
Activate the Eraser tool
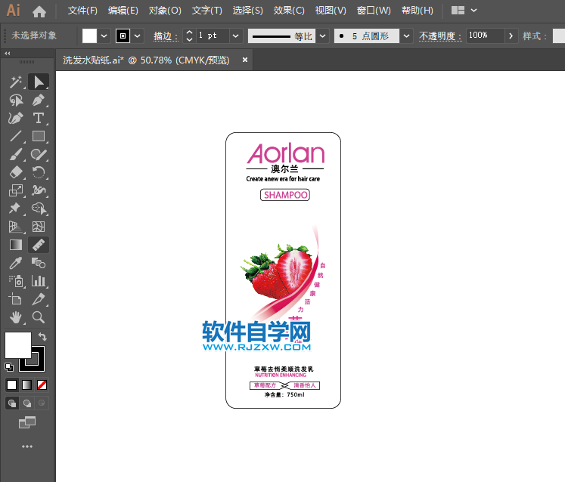tap(15, 173)
